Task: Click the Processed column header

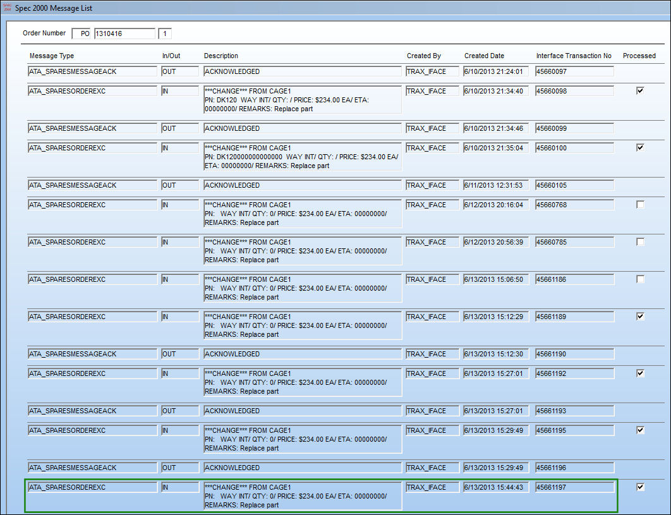Action: click(639, 56)
